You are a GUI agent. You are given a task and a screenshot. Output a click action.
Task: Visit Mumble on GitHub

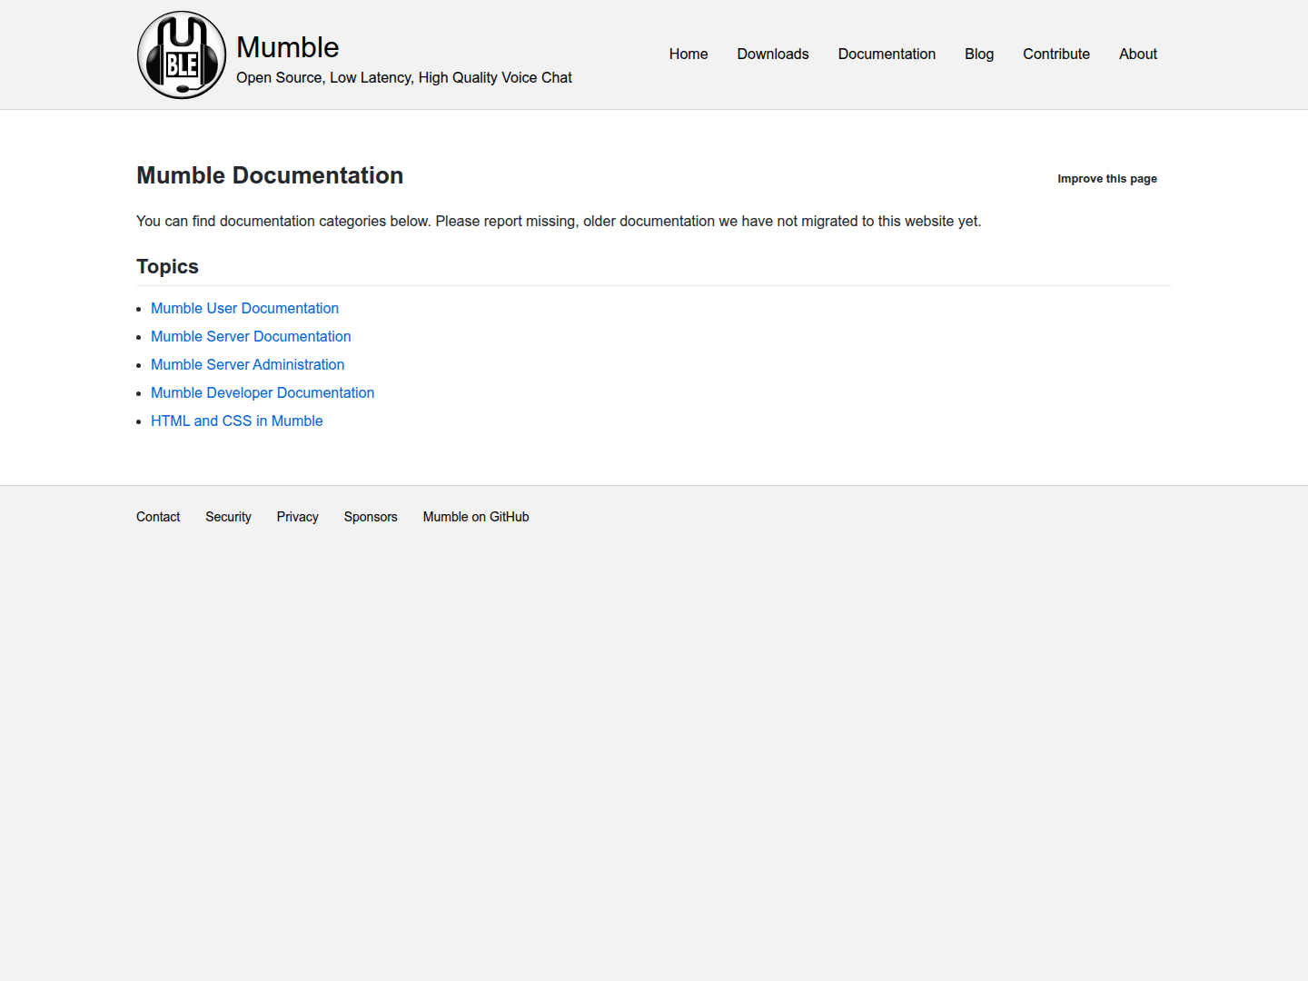click(476, 517)
